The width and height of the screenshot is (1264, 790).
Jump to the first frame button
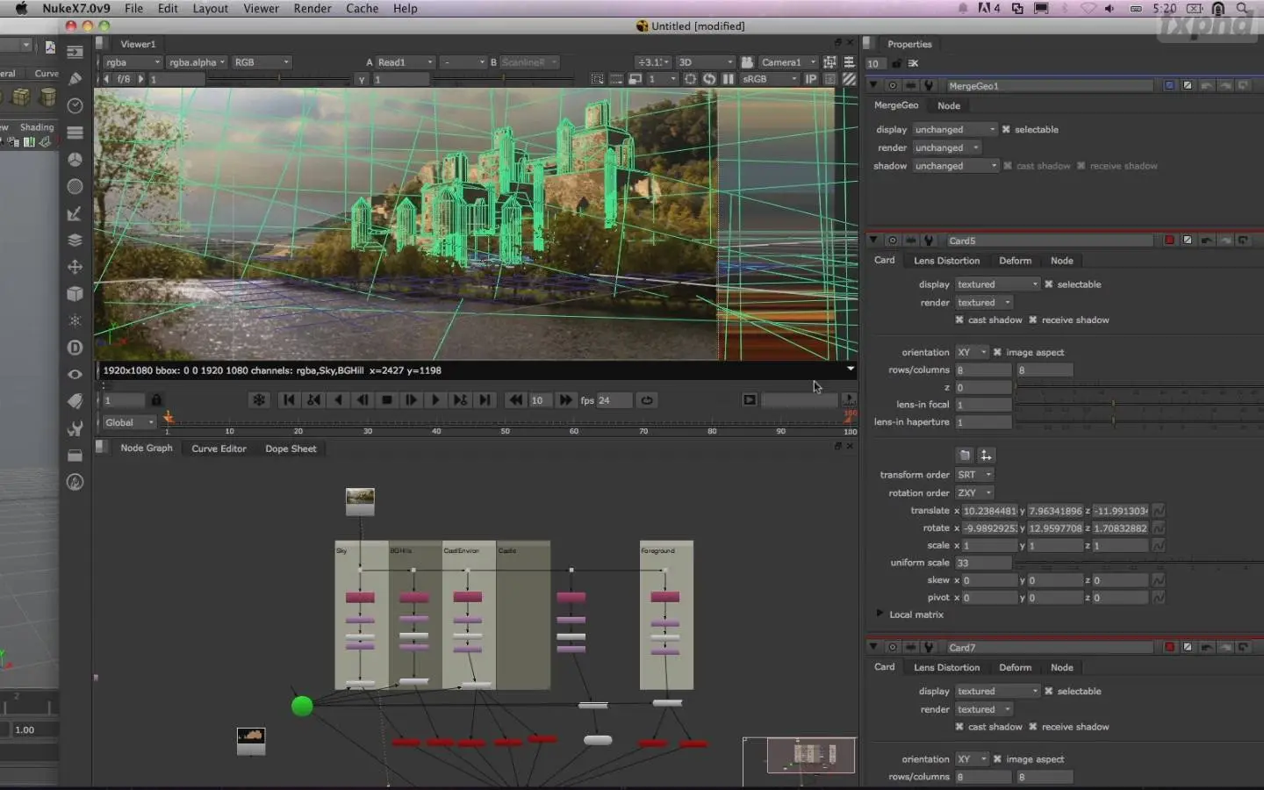289,400
